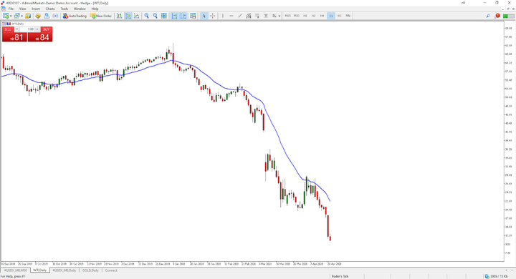Switch to Line Chart mode
Image resolution: width=516 pixels, height=279 pixels.
point(137,16)
